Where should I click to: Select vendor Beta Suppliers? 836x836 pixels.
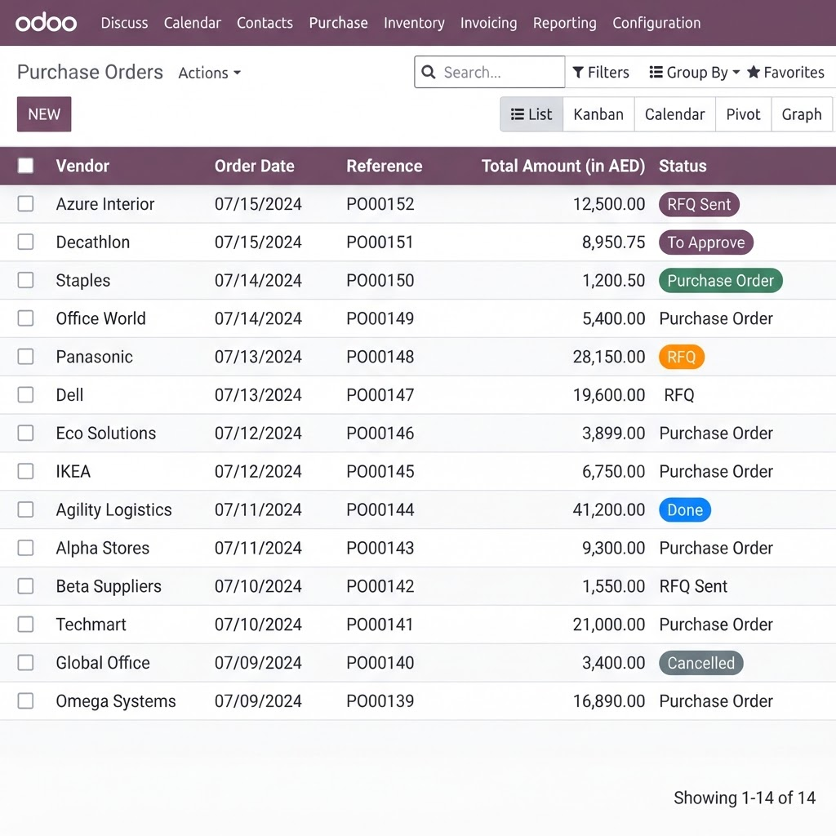[109, 586]
